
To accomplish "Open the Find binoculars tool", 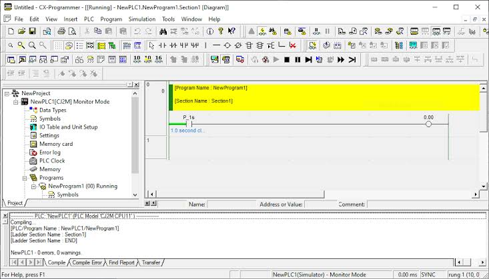I will click(163, 31).
